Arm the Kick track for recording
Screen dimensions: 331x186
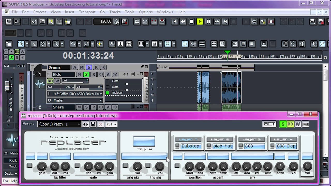pyautogui.click(x=94, y=74)
